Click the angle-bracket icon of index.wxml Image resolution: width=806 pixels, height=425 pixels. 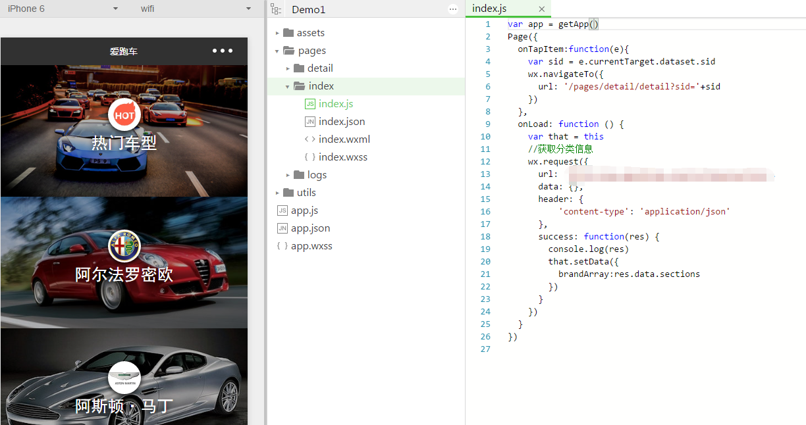pos(309,139)
